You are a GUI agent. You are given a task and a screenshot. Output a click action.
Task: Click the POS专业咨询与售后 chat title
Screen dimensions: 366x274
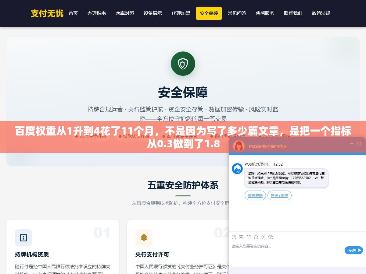point(268,146)
